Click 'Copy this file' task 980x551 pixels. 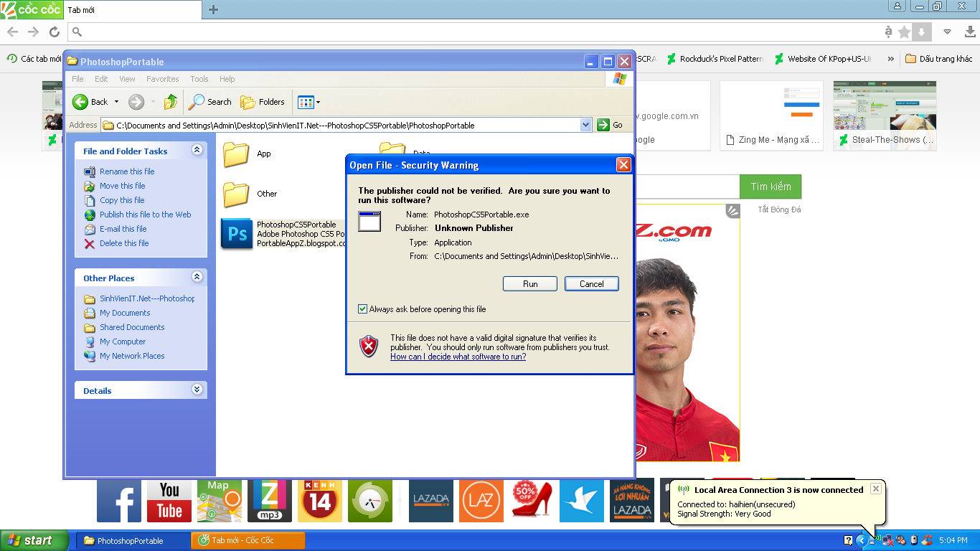coord(122,200)
